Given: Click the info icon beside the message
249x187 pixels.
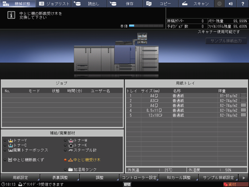Looking at the screenshot, I should 11,15.
